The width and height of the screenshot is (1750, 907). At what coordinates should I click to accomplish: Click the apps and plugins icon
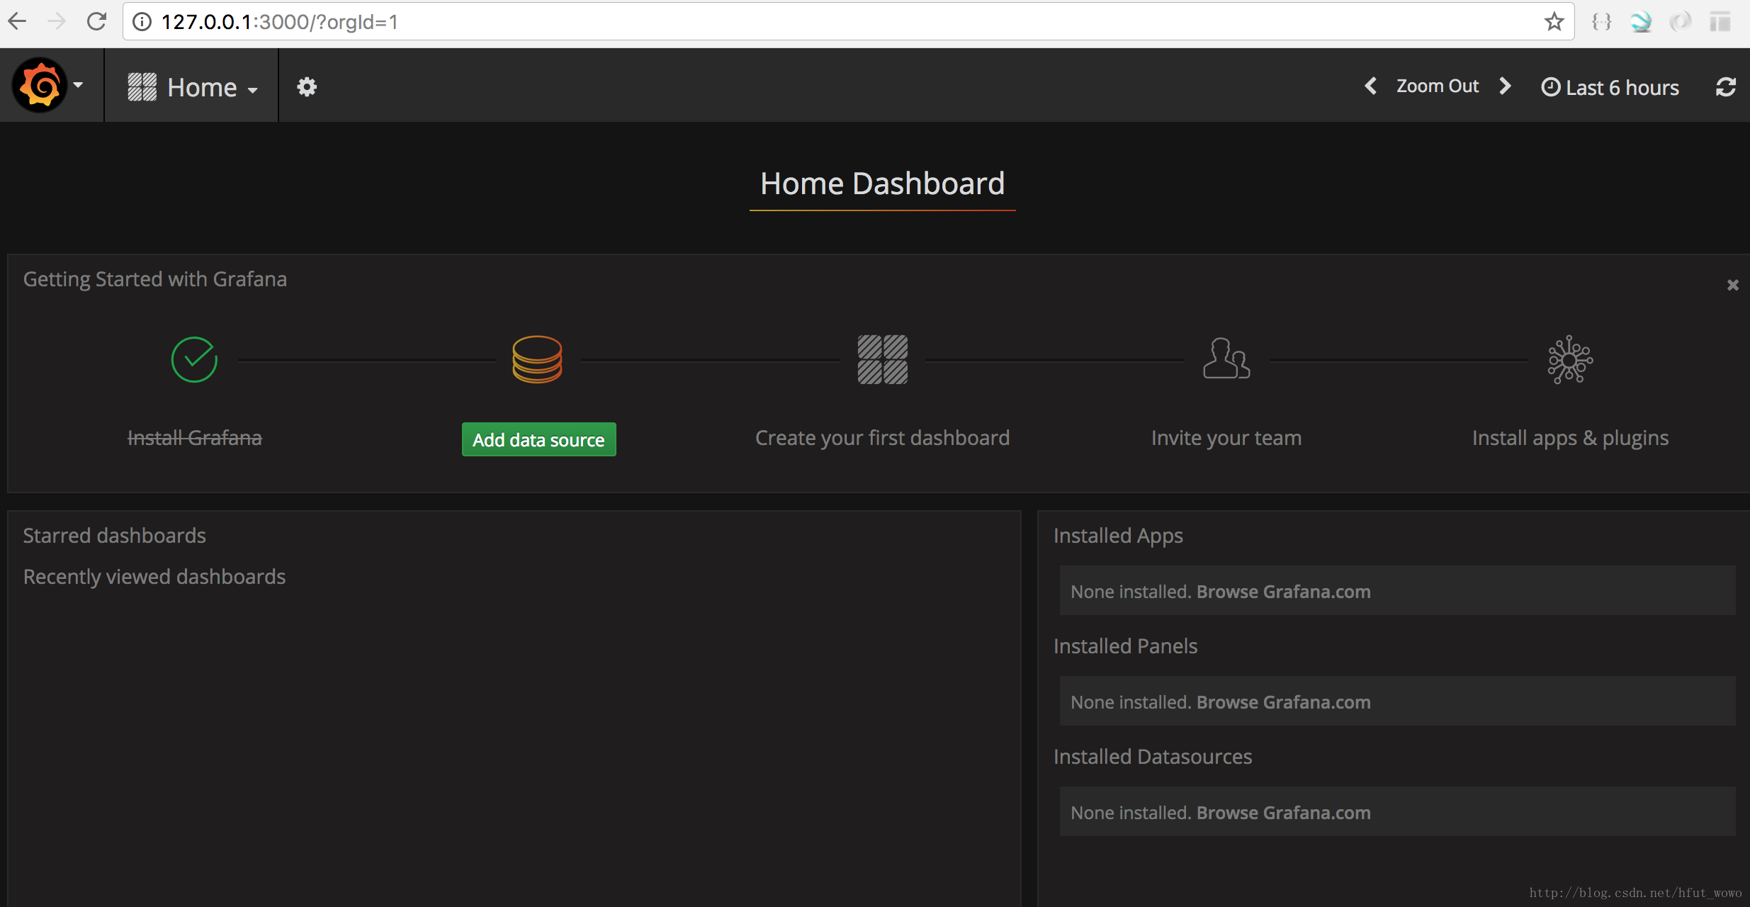[x=1571, y=360]
